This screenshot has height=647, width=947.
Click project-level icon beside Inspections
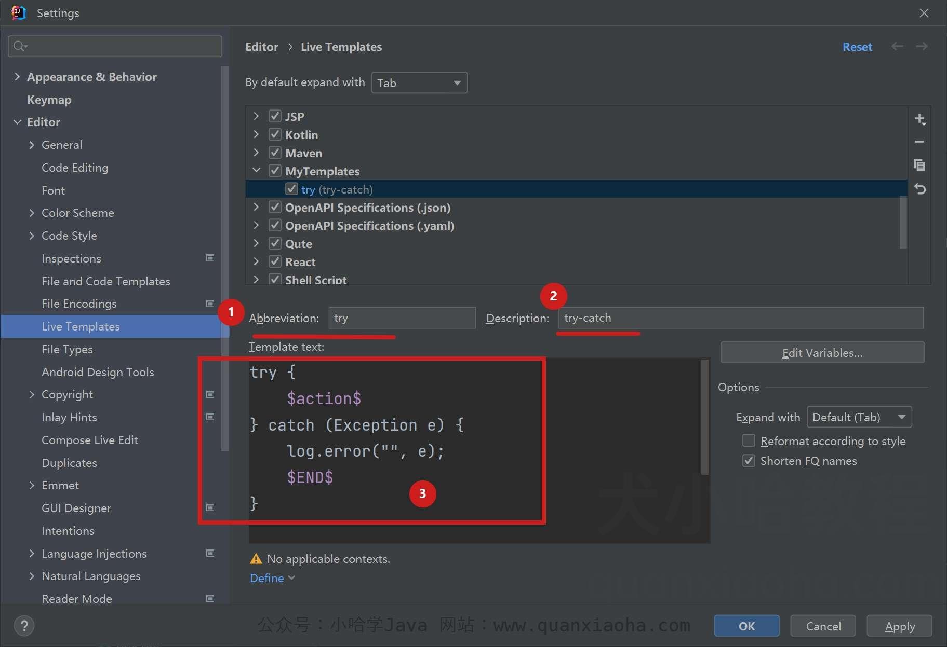click(x=210, y=258)
